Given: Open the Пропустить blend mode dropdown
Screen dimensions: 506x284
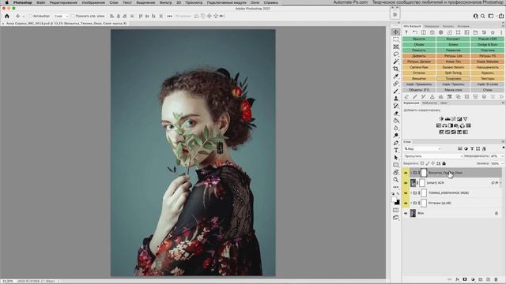Looking at the screenshot, I should [432, 156].
